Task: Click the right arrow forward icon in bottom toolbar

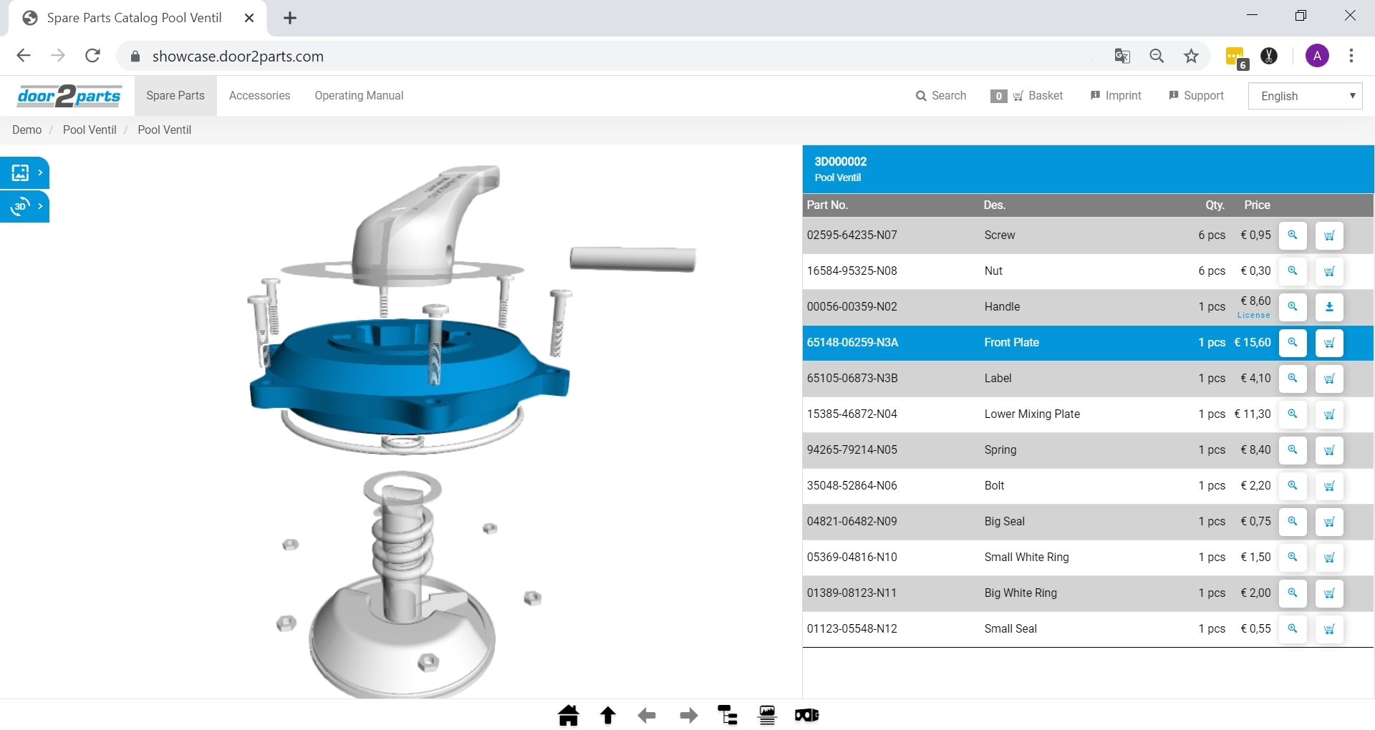Action: point(689,715)
